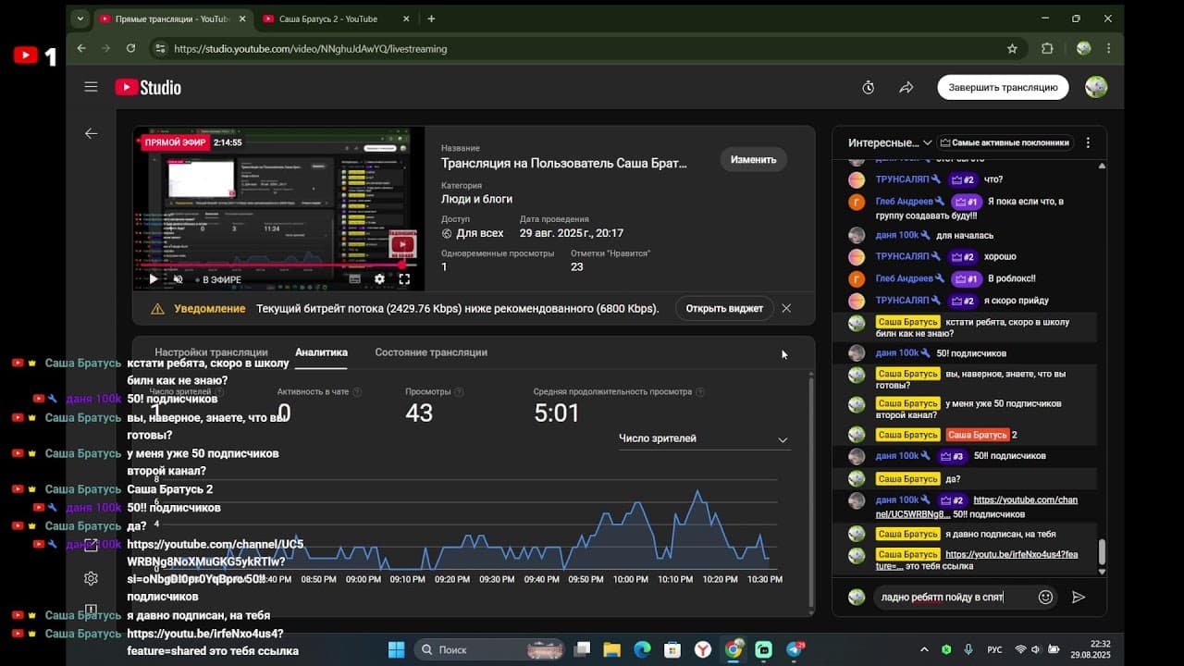Open the account avatar menu in Studio
Screen dimensions: 1184x666
coord(1096,87)
